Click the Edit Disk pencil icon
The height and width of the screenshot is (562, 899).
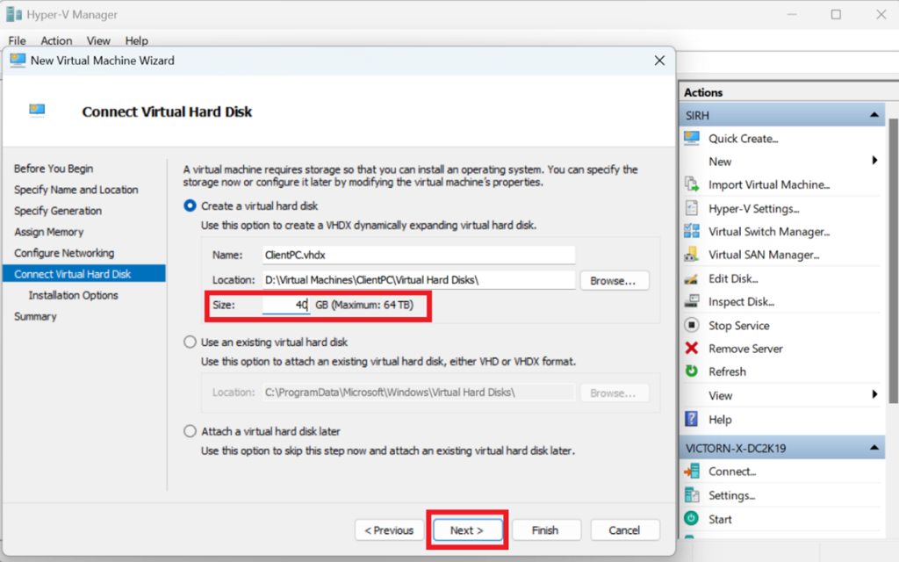692,278
